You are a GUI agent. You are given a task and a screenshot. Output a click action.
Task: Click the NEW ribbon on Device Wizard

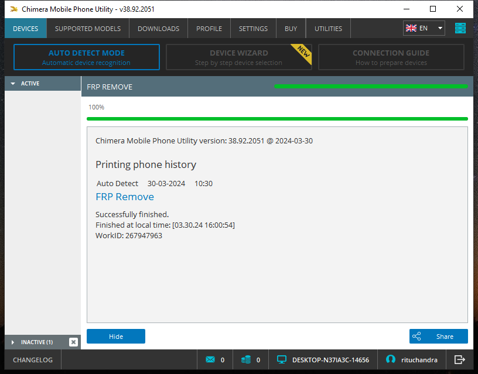click(x=303, y=53)
